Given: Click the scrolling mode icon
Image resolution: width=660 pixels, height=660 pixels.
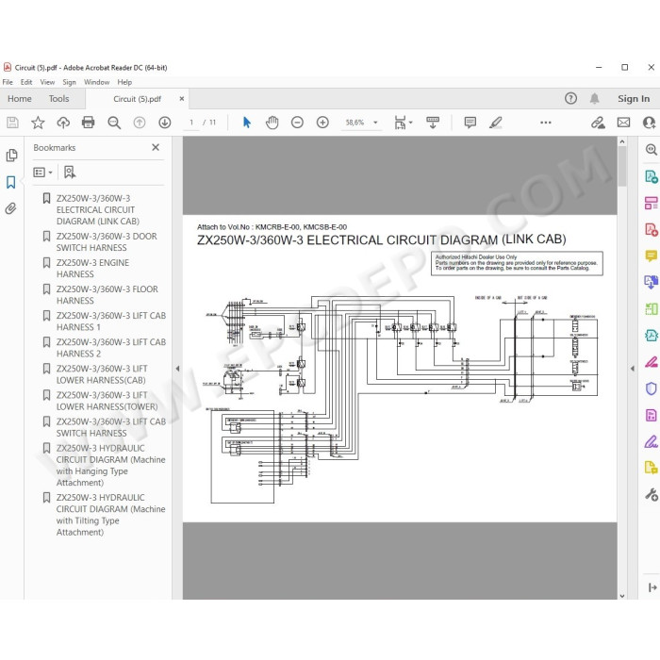Looking at the screenshot, I should click(x=432, y=123).
